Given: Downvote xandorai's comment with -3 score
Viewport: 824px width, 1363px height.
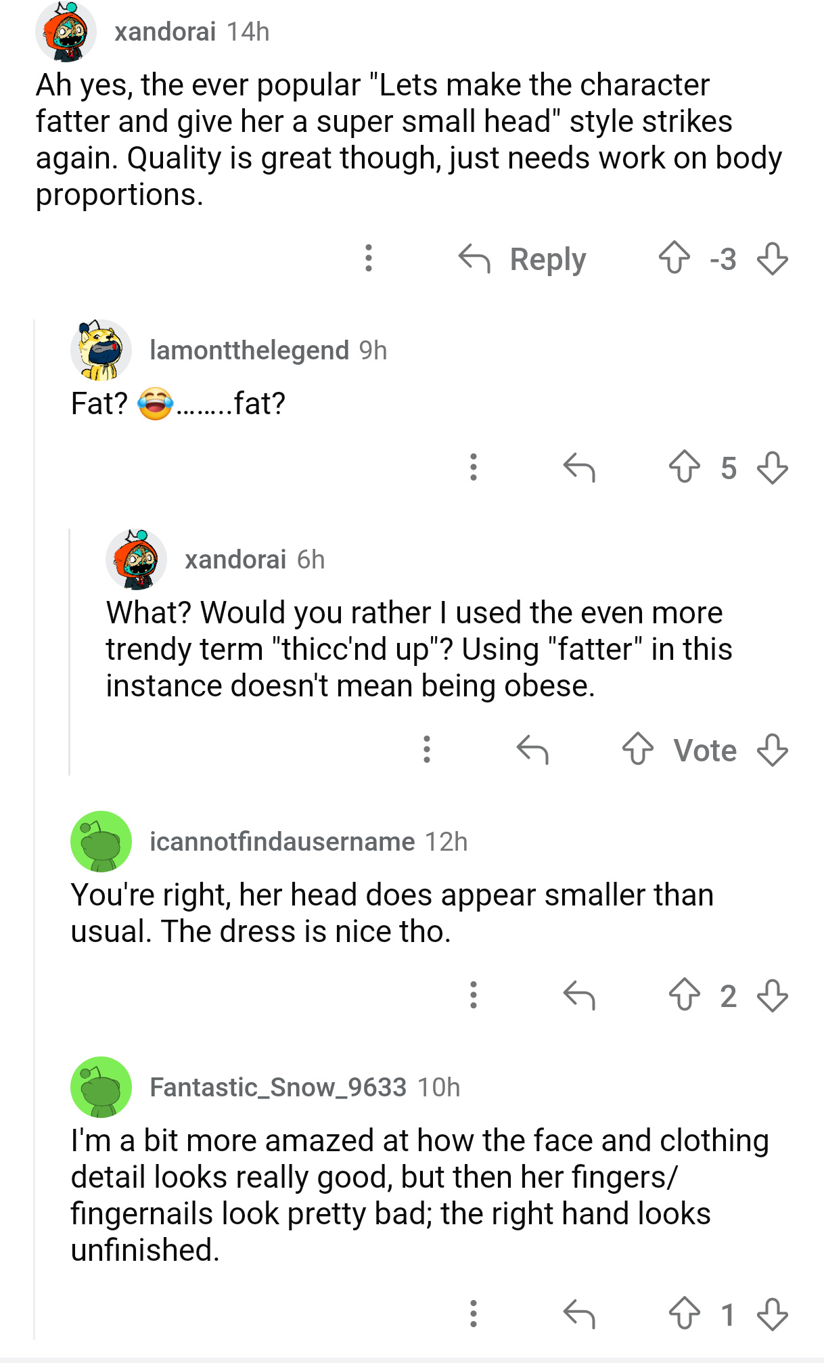Looking at the screenshot, I should pyautogui.click(x=772, y=258).
